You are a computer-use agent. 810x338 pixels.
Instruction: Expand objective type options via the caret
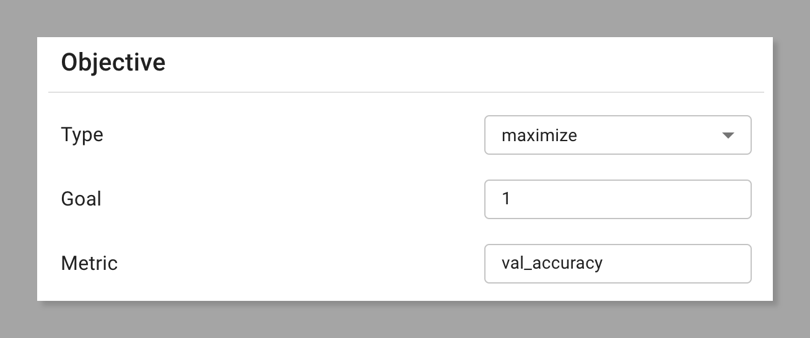pos(728,135)
